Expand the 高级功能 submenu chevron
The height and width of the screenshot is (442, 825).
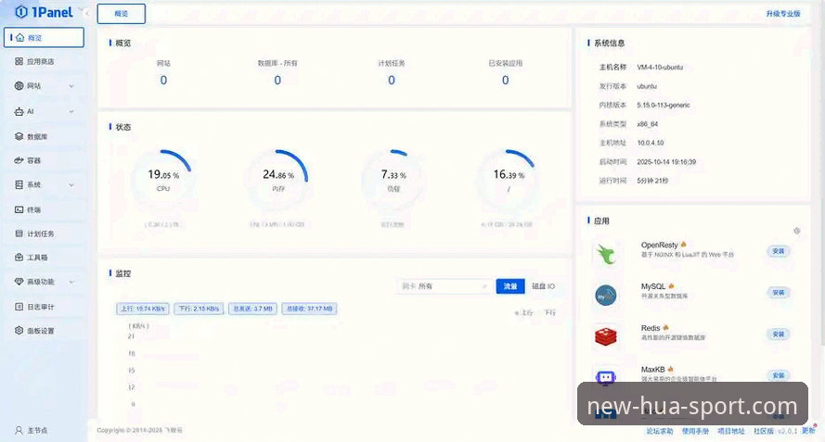71,282
